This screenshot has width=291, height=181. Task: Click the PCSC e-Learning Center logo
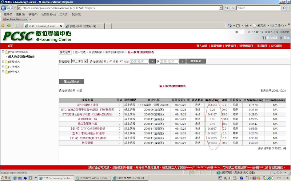[x=37, y=36]
